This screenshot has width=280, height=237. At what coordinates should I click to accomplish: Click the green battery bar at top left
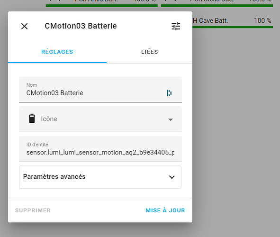pos(101,6)
